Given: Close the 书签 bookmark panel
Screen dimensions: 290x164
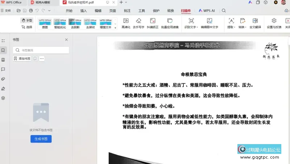Looking at the screenshot, I should (x=66, y=39).
